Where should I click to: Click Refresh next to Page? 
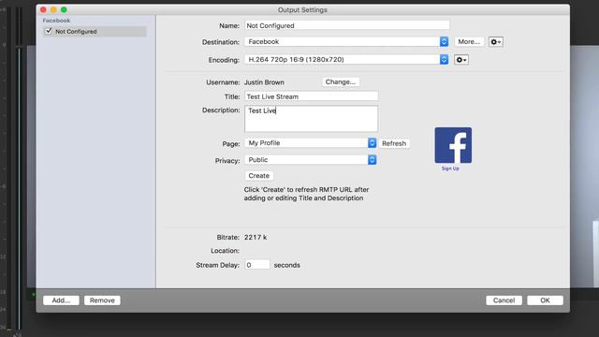click(394, 143)
